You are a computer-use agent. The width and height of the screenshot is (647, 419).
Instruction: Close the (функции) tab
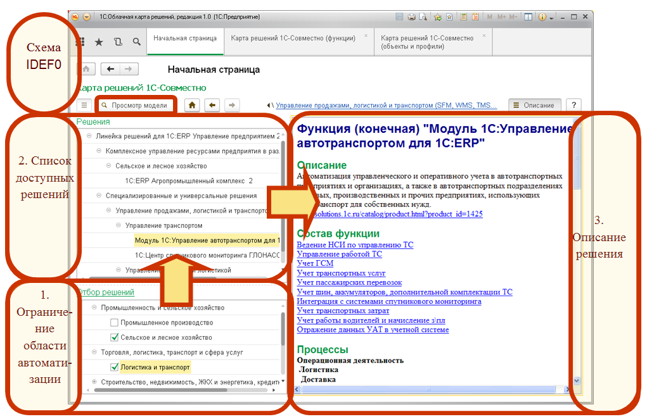coord(366,36)
